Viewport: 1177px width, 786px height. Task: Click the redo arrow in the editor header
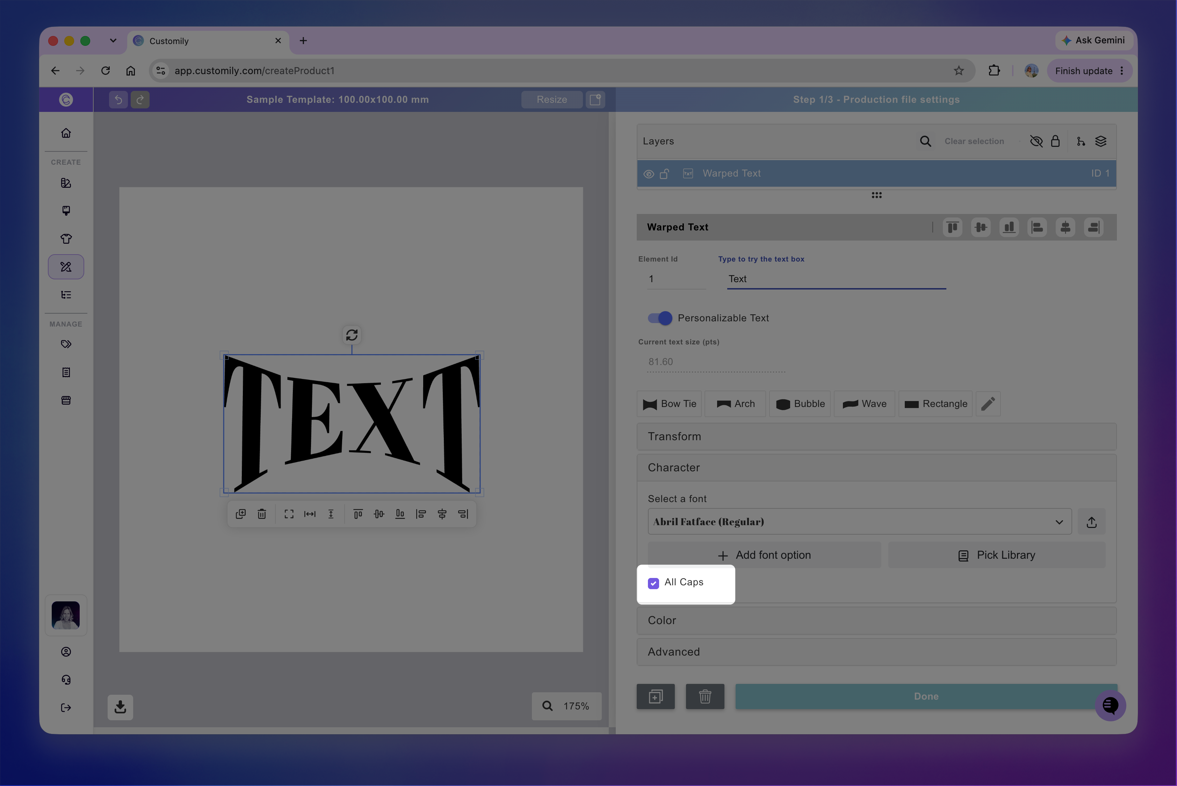coord(140,99)
